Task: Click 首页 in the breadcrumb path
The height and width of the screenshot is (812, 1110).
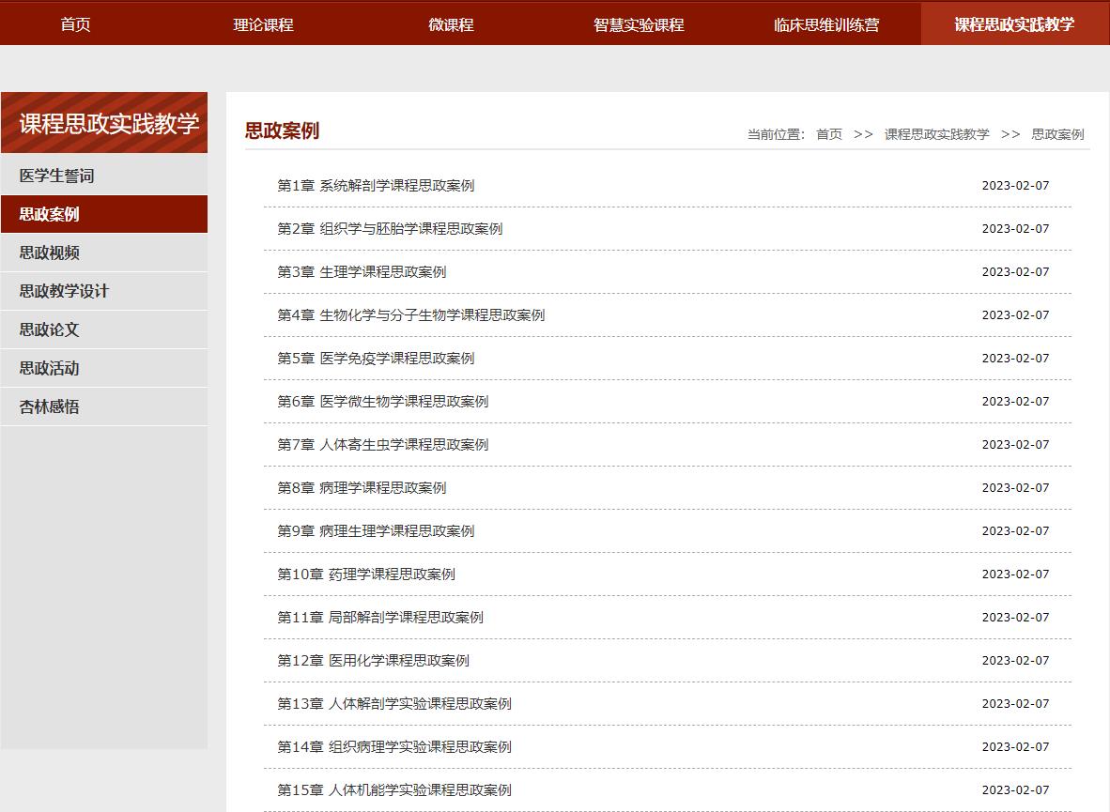Action: point(829,134)
